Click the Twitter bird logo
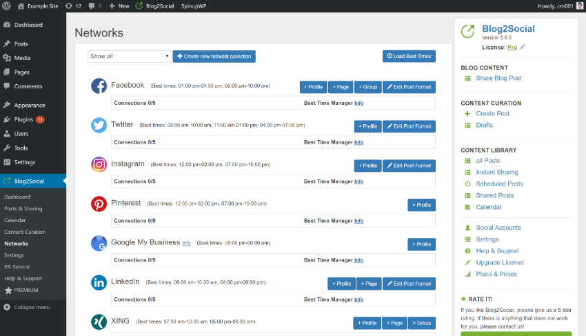The width and height of the screenshot is (586, 336). (99, 125)
